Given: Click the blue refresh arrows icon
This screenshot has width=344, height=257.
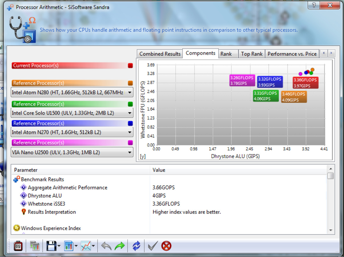Looking at the screenshot, I should pos(136,246).
